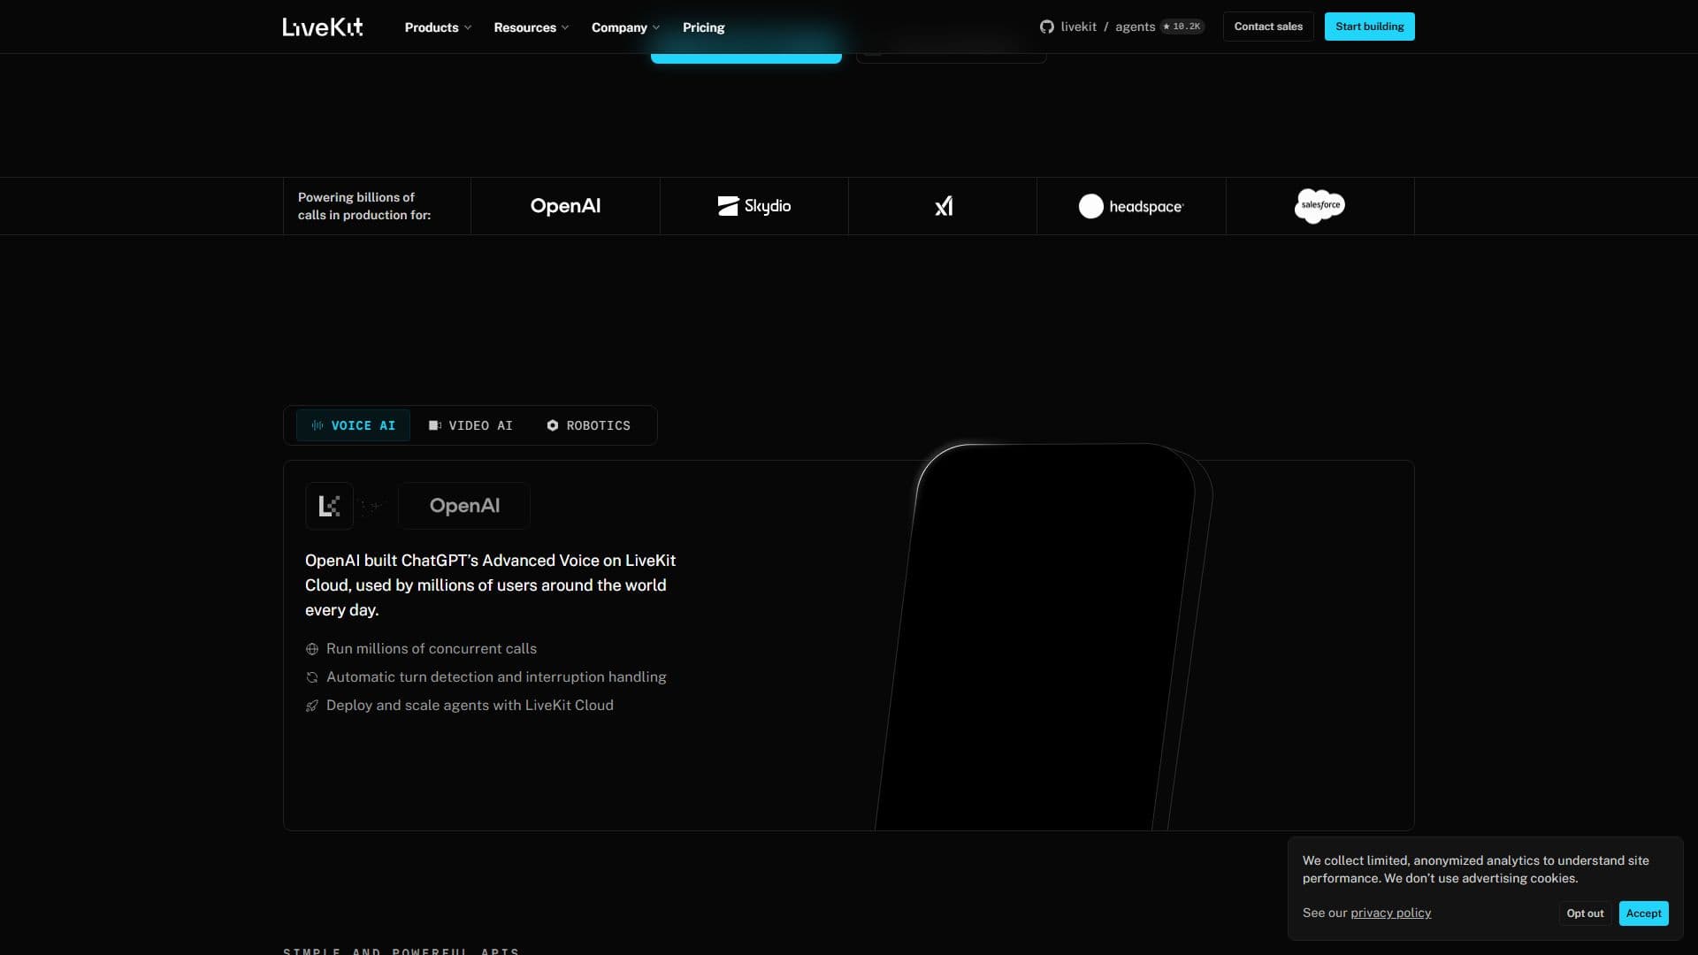Click the xAI logo
Image resolution: width=1698 pixels, height=955 pixels.
[944, 206]
